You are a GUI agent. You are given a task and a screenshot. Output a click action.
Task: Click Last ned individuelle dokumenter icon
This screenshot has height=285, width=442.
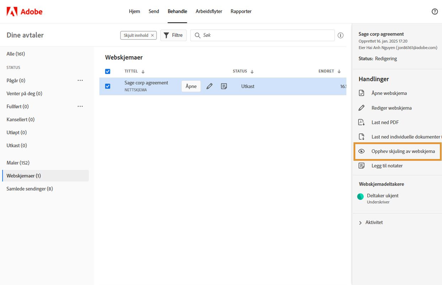pos(361,137)
